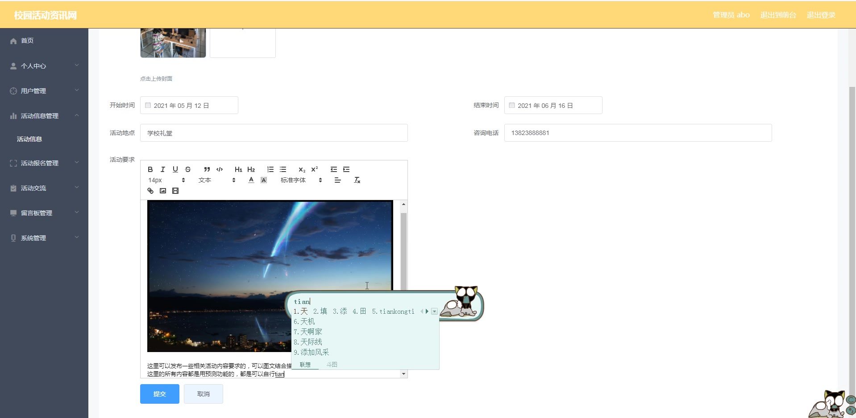Apply subscript formatting
This screenshot has width=856, height=418.
pyautogui.click(x=302, y=169)
